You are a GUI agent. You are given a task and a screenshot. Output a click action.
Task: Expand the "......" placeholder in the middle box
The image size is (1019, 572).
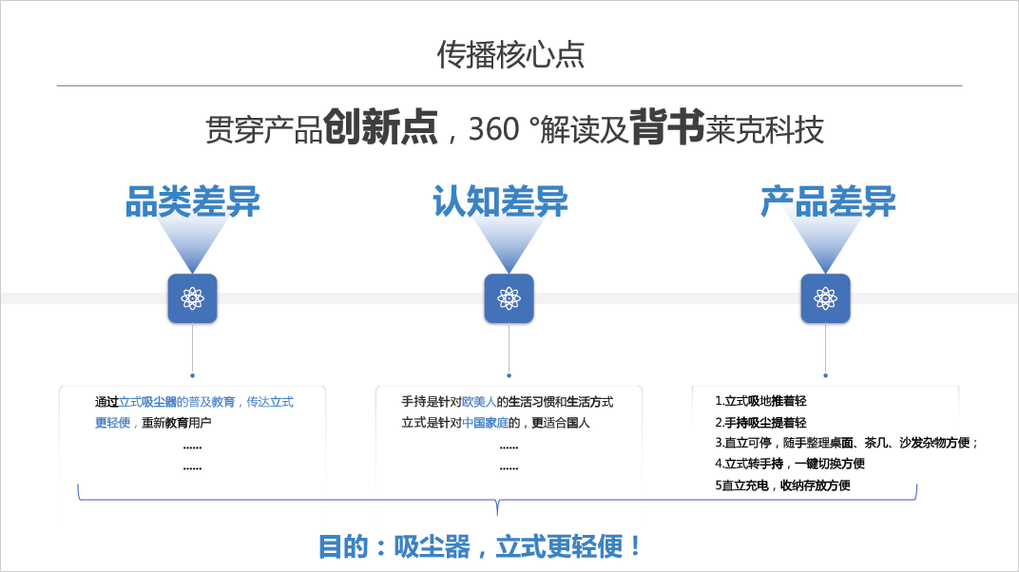click(509, 447)
